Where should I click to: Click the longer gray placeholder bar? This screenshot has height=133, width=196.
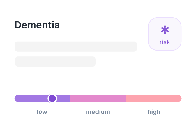(76, 47)
